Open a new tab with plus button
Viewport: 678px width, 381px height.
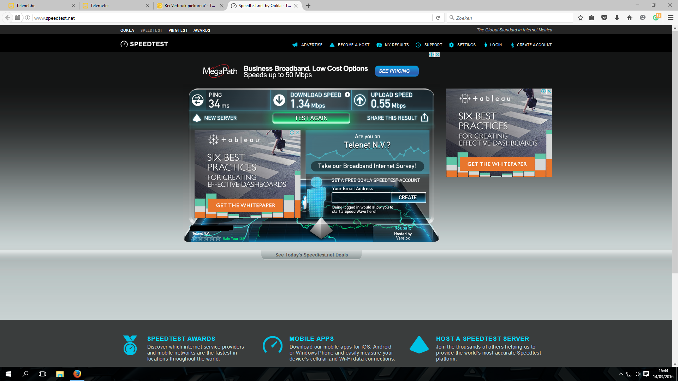(308, 6)
